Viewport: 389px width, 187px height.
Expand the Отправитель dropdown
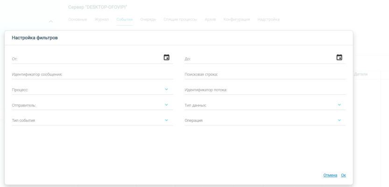(x=166, y=104)
